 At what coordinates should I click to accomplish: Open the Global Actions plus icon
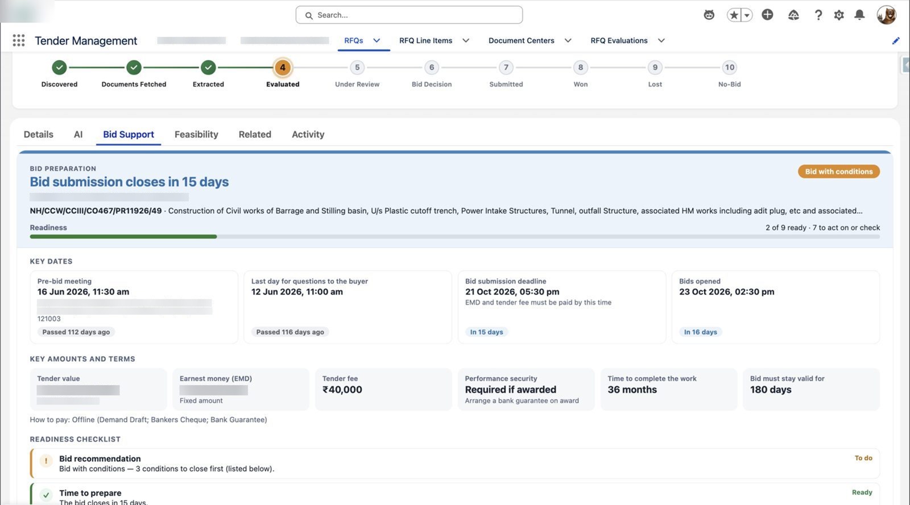(767, 15)
